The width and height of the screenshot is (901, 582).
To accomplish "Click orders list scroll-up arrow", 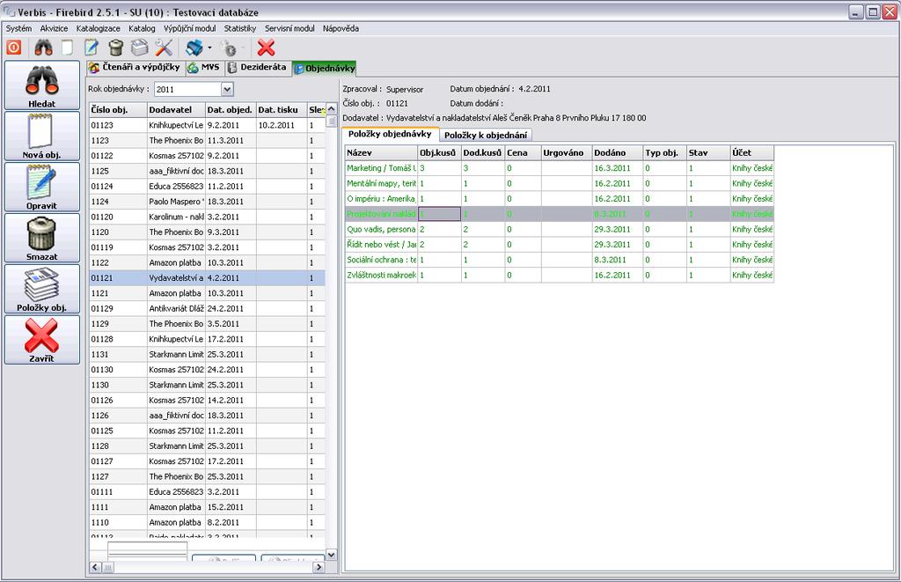I will 331,109.
